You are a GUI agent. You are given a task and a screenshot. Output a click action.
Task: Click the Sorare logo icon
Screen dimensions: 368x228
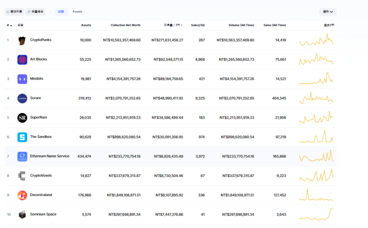pyautogui.click(x=22, y=98)
